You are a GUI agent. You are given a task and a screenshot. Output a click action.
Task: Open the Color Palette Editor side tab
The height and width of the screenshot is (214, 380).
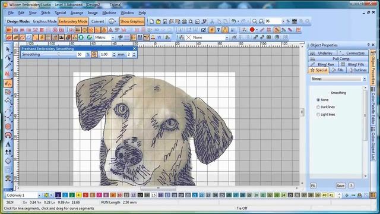pos(373,105)
